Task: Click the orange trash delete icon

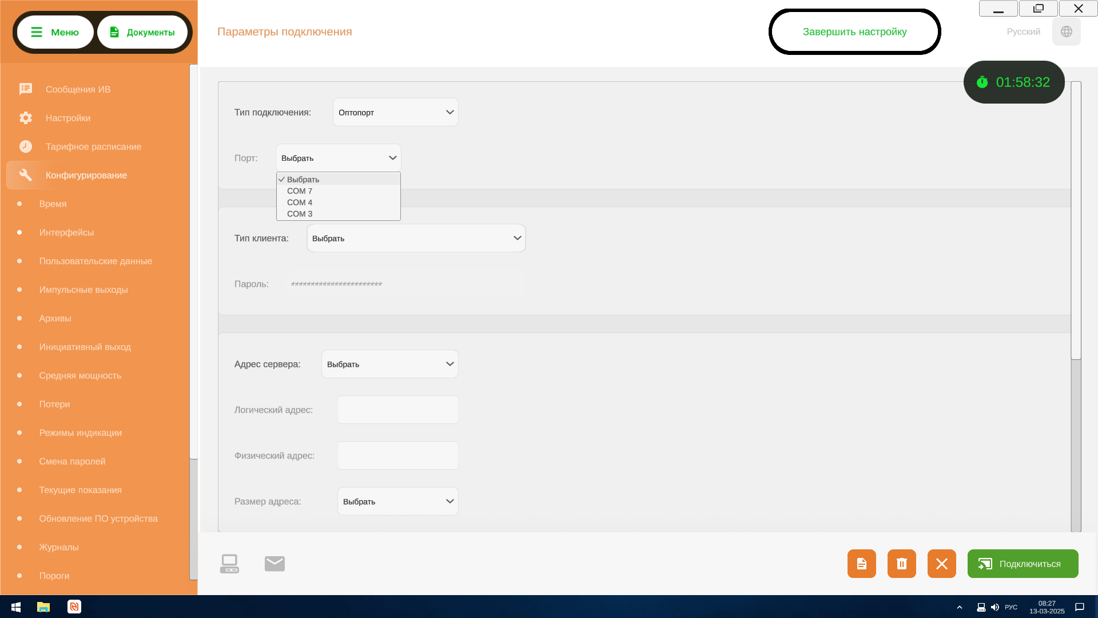Action: (901, 564)
